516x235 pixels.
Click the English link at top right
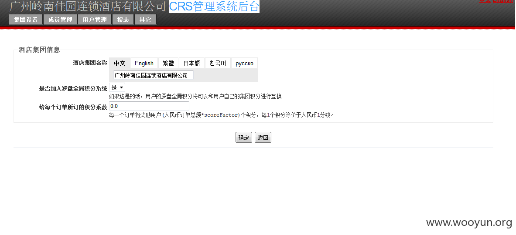coord(502,1)
